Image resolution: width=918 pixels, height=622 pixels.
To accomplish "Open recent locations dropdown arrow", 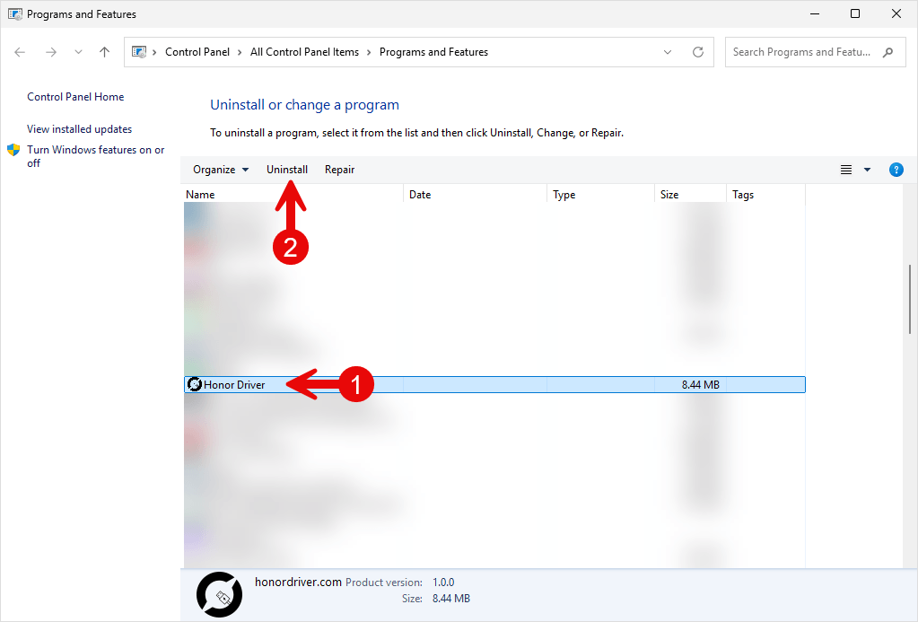I will click(78, 52).
